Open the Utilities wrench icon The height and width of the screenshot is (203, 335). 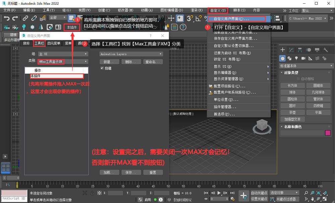coord(325,50)
